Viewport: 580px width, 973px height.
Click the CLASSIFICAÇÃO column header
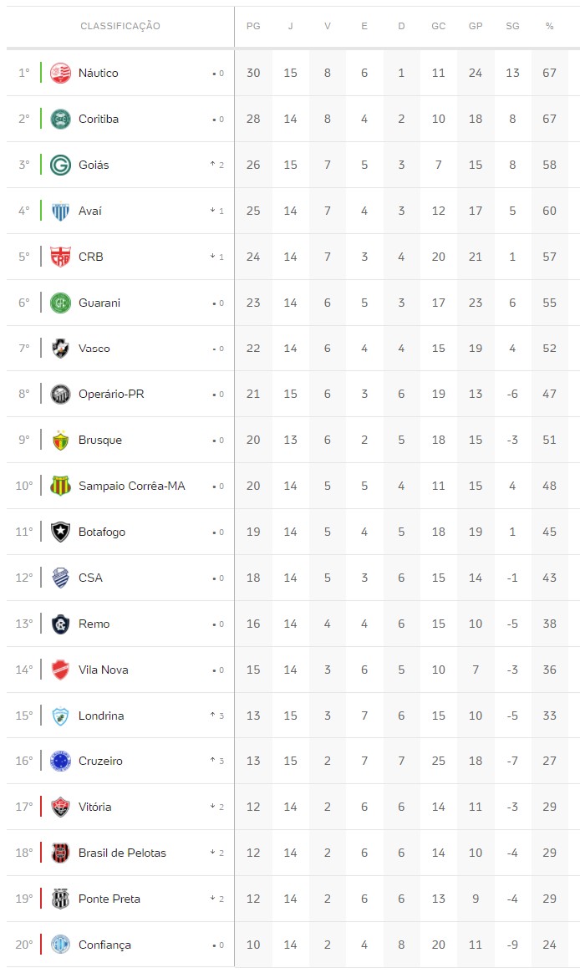click(x=120, y=26)
